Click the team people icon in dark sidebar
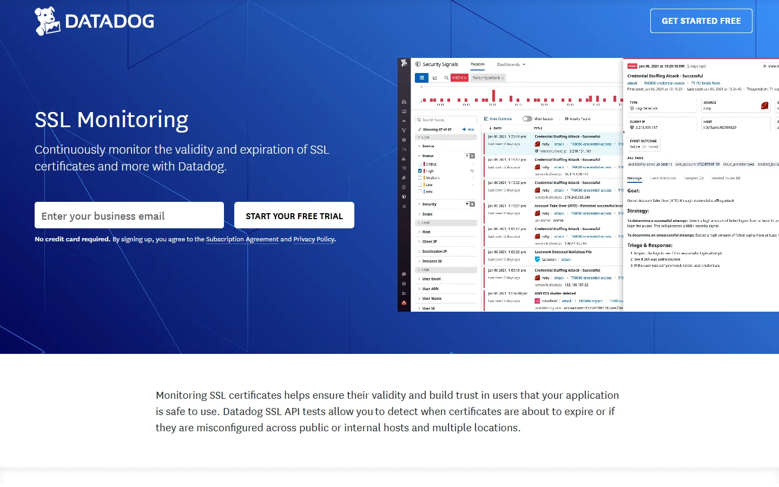The image size is (779, 487). coord(404,293)
